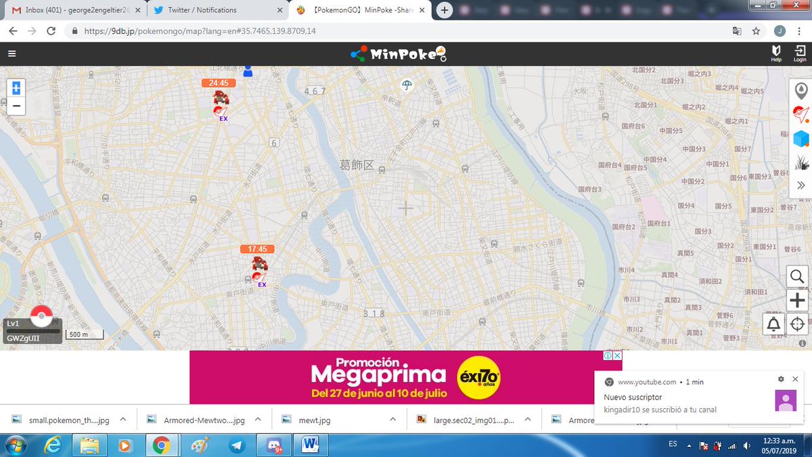Select the grass filter icon
The height and width of the screenshot is (457, 812).
tap(801, 162)
